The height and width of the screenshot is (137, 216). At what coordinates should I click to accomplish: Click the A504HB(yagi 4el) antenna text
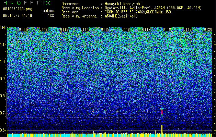[x=121, y=16]
